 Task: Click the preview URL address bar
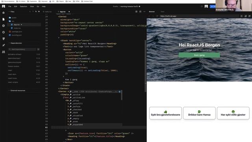coord(199,16)
